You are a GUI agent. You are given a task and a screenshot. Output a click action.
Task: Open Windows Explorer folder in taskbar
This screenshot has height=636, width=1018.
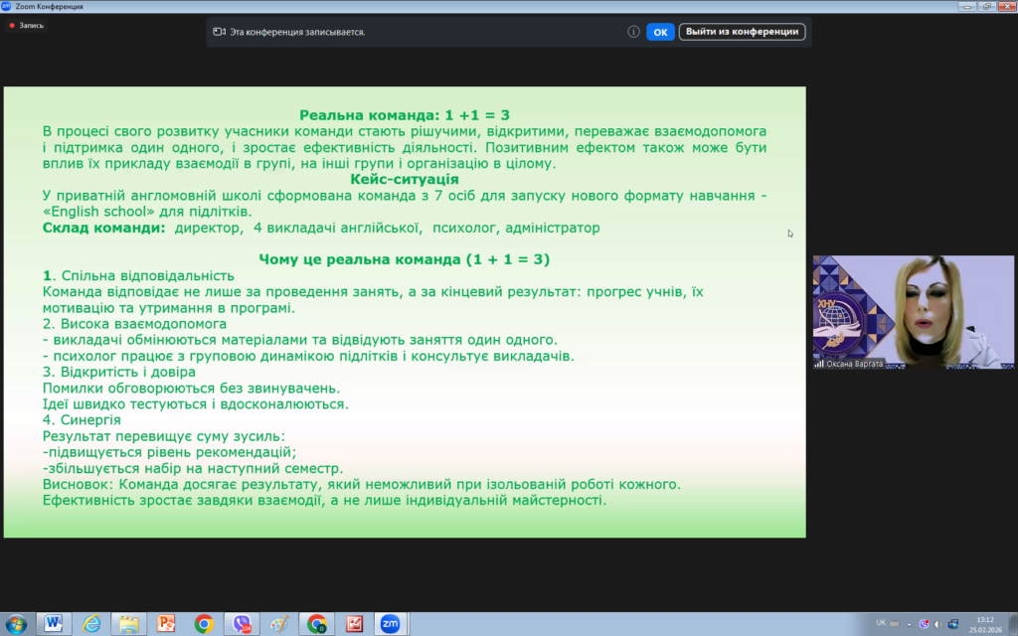click(x=128, y=623)
